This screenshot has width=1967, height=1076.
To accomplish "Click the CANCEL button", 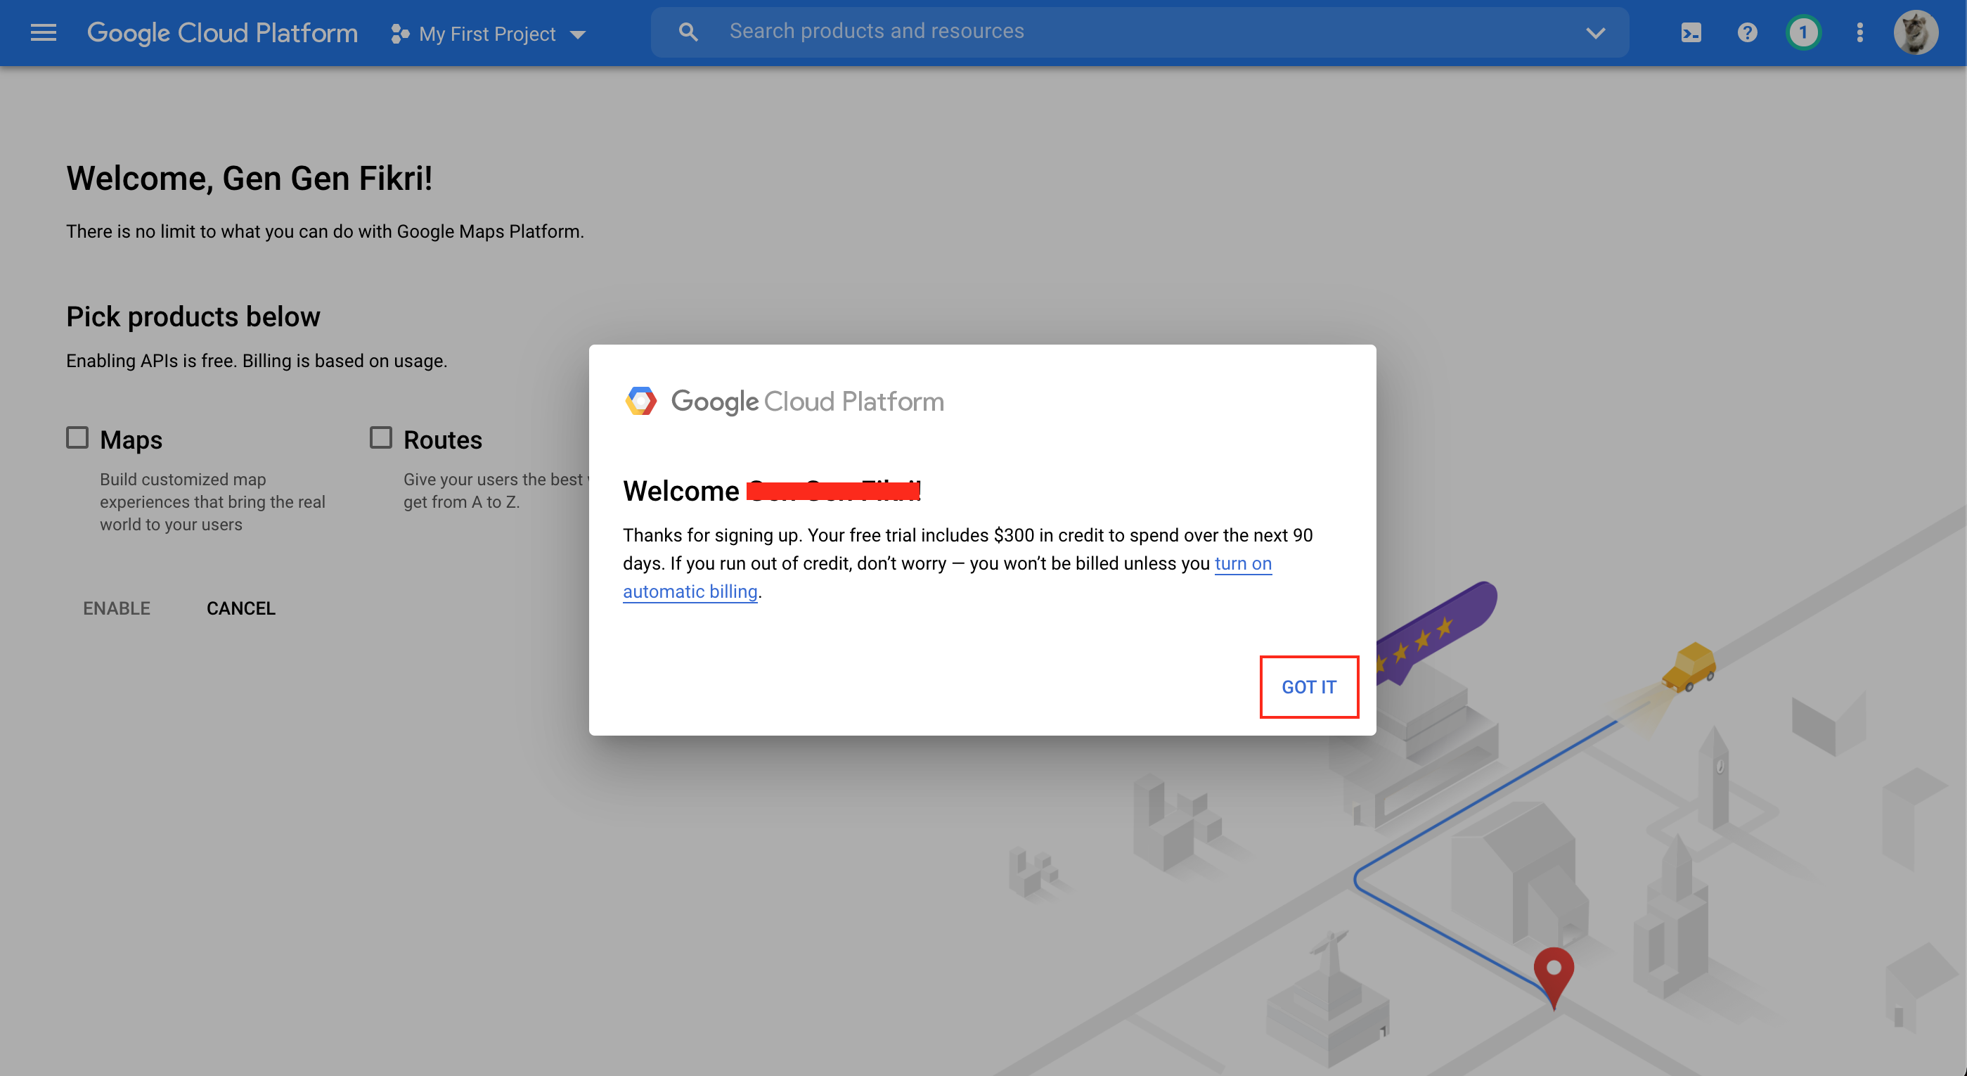I will point(240,608).
